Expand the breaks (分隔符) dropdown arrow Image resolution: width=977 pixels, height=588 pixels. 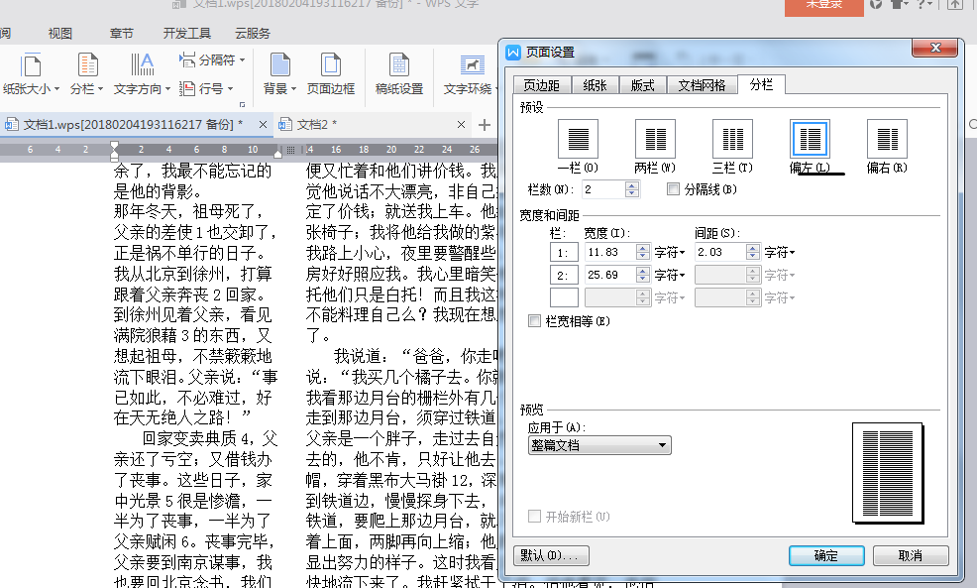tap(242, 59)
